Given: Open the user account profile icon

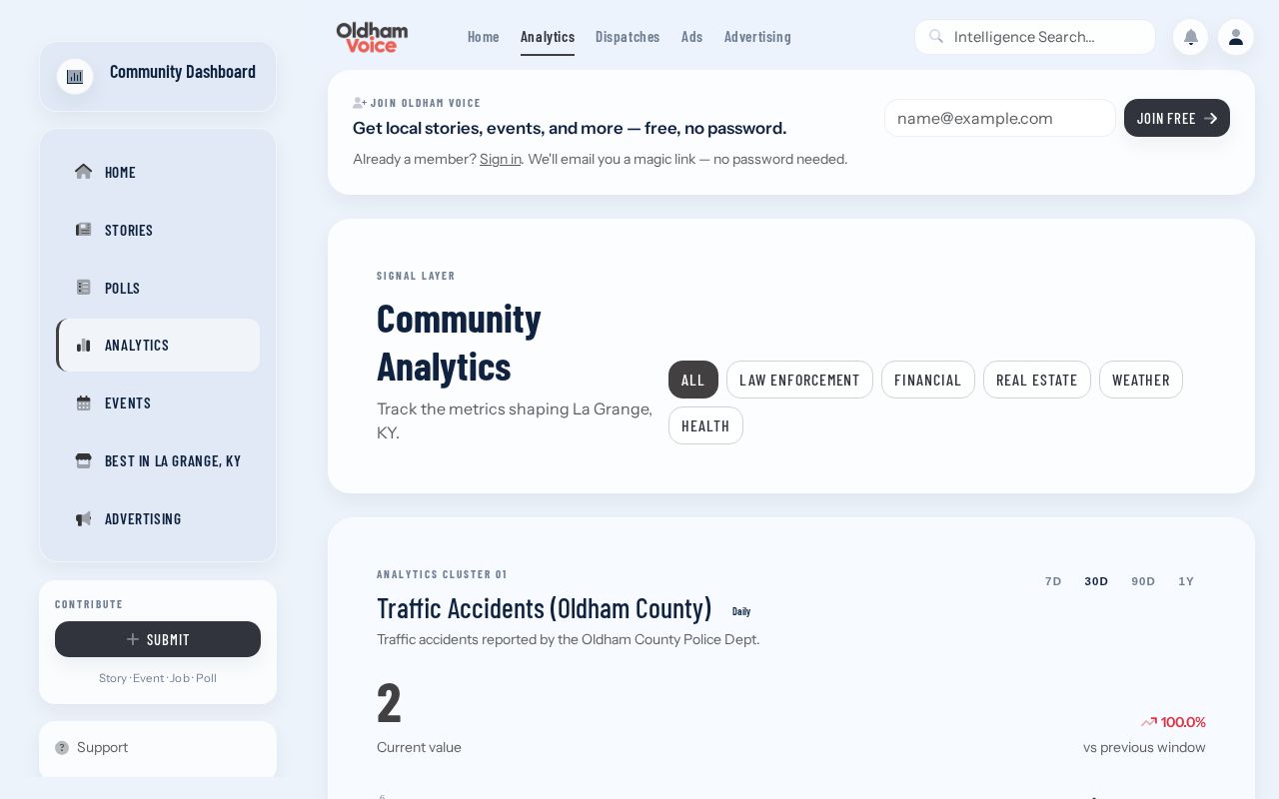Looking at the screenshot, I should tap(1236, 37).
